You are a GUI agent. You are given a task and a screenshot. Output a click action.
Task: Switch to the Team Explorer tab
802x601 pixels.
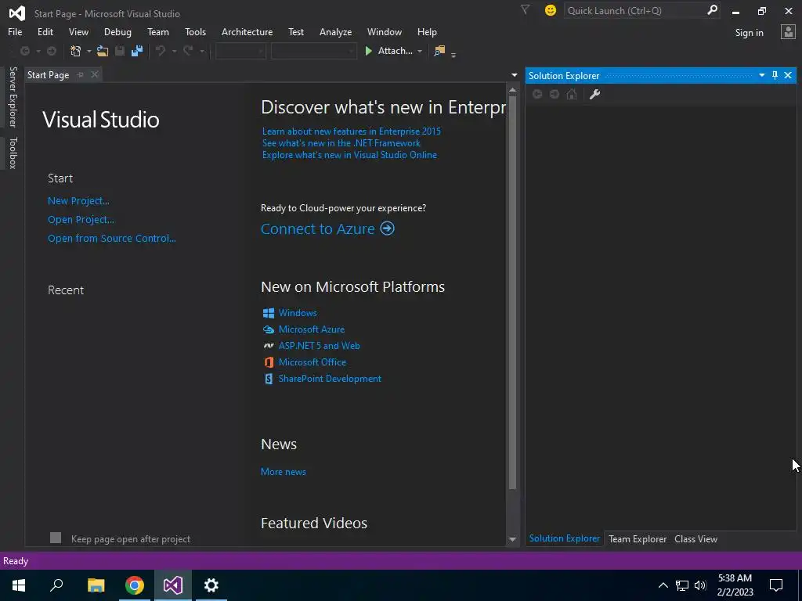click(638, 538)
